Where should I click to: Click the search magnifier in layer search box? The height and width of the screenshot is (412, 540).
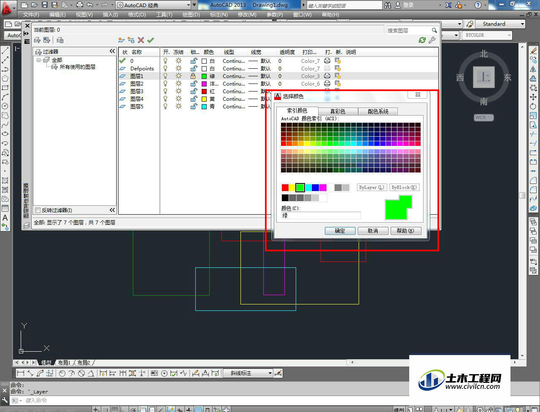tap(434, 30)
